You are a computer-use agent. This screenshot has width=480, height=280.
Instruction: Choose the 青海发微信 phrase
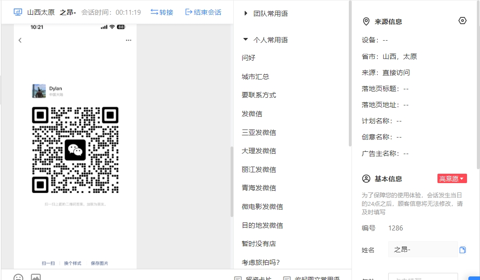tap(259, 188)
